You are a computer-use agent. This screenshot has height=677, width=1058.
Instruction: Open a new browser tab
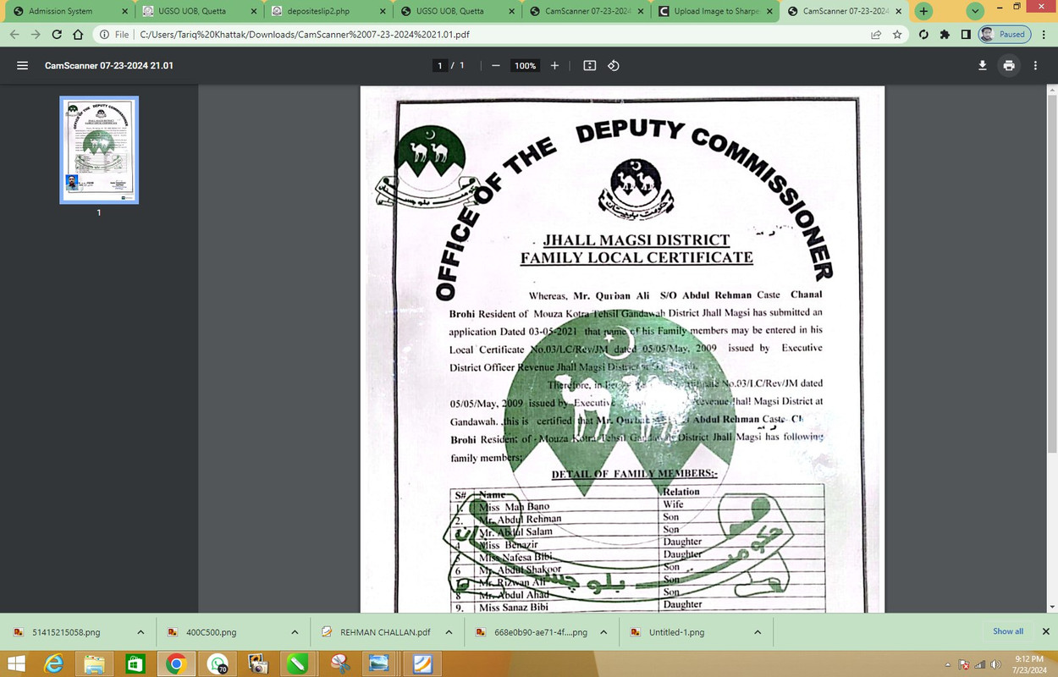924,11
